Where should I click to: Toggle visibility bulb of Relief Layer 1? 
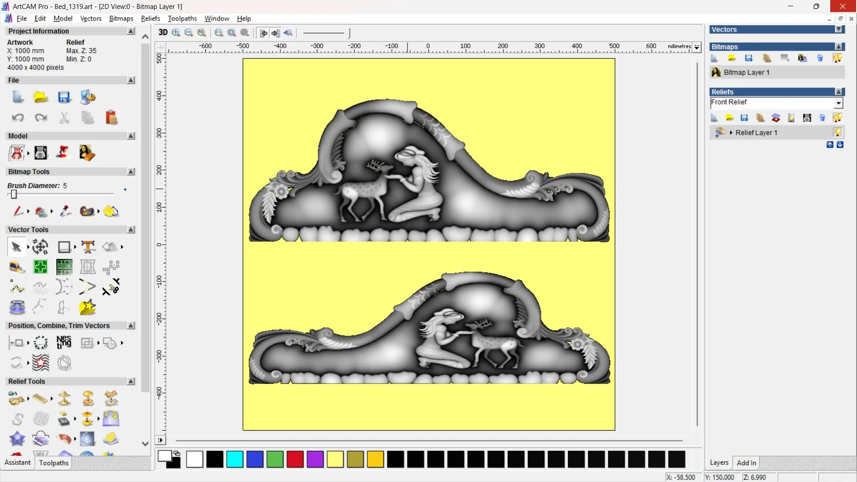837,133
